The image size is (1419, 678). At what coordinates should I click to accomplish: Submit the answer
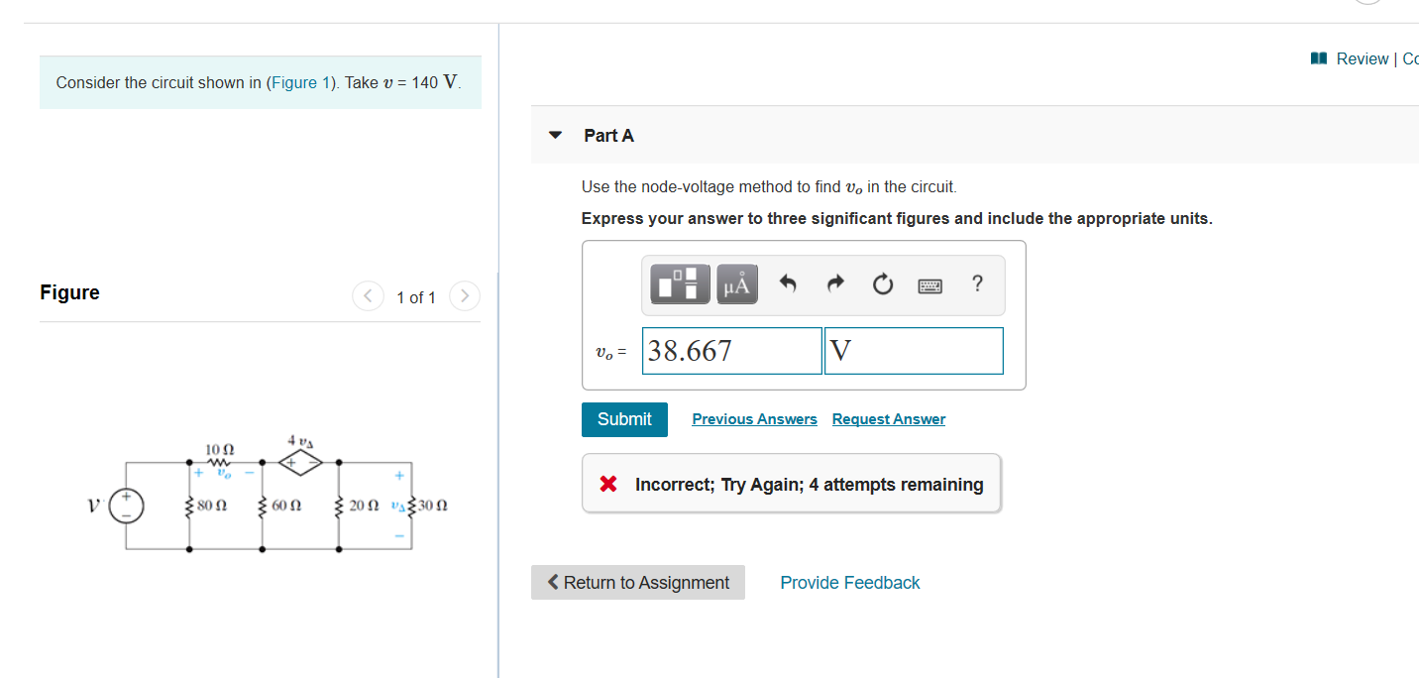pos(624,419)
